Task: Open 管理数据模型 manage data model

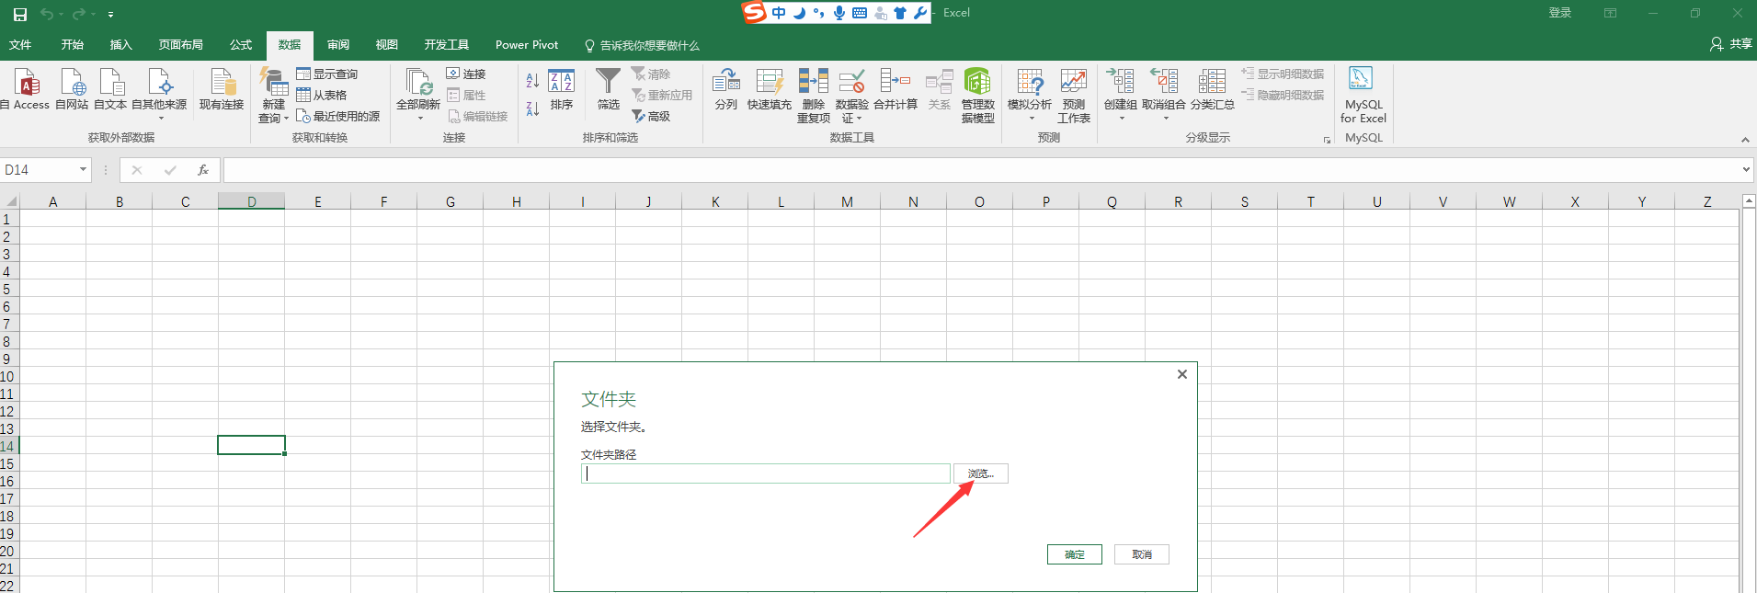Action: [978, 95]
